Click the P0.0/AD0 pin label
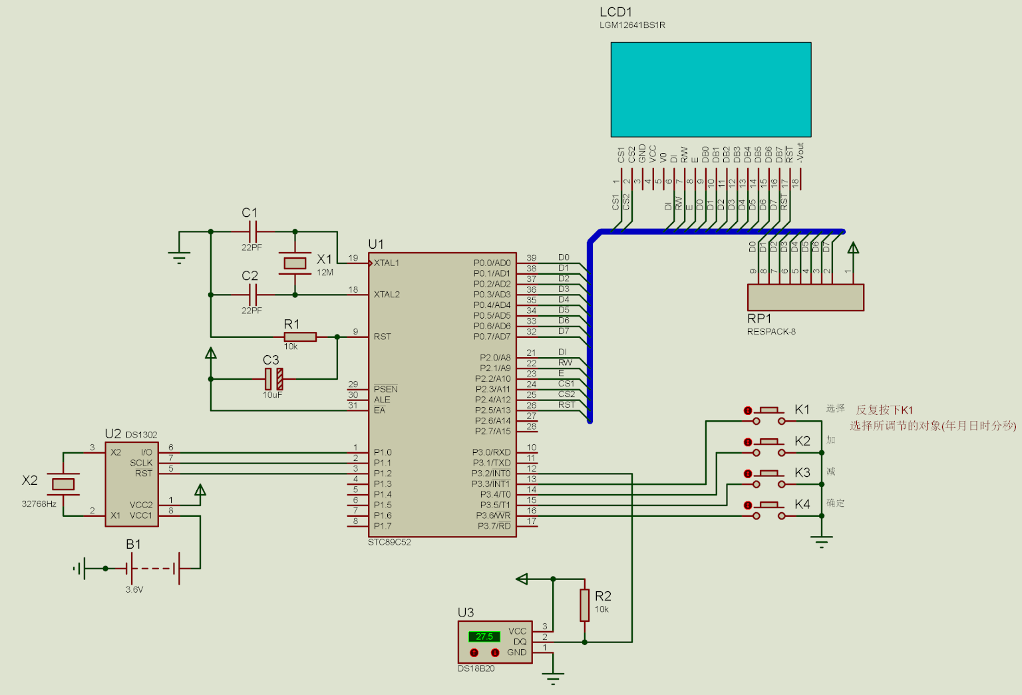Image resolution: width=1022 pixels, height=695 pixels. [492, 263]
